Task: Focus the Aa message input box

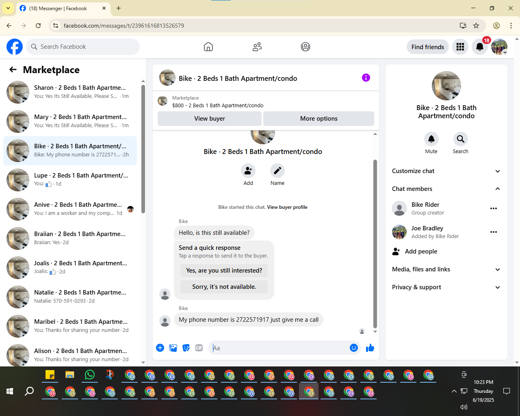Action: coord(279,348)
